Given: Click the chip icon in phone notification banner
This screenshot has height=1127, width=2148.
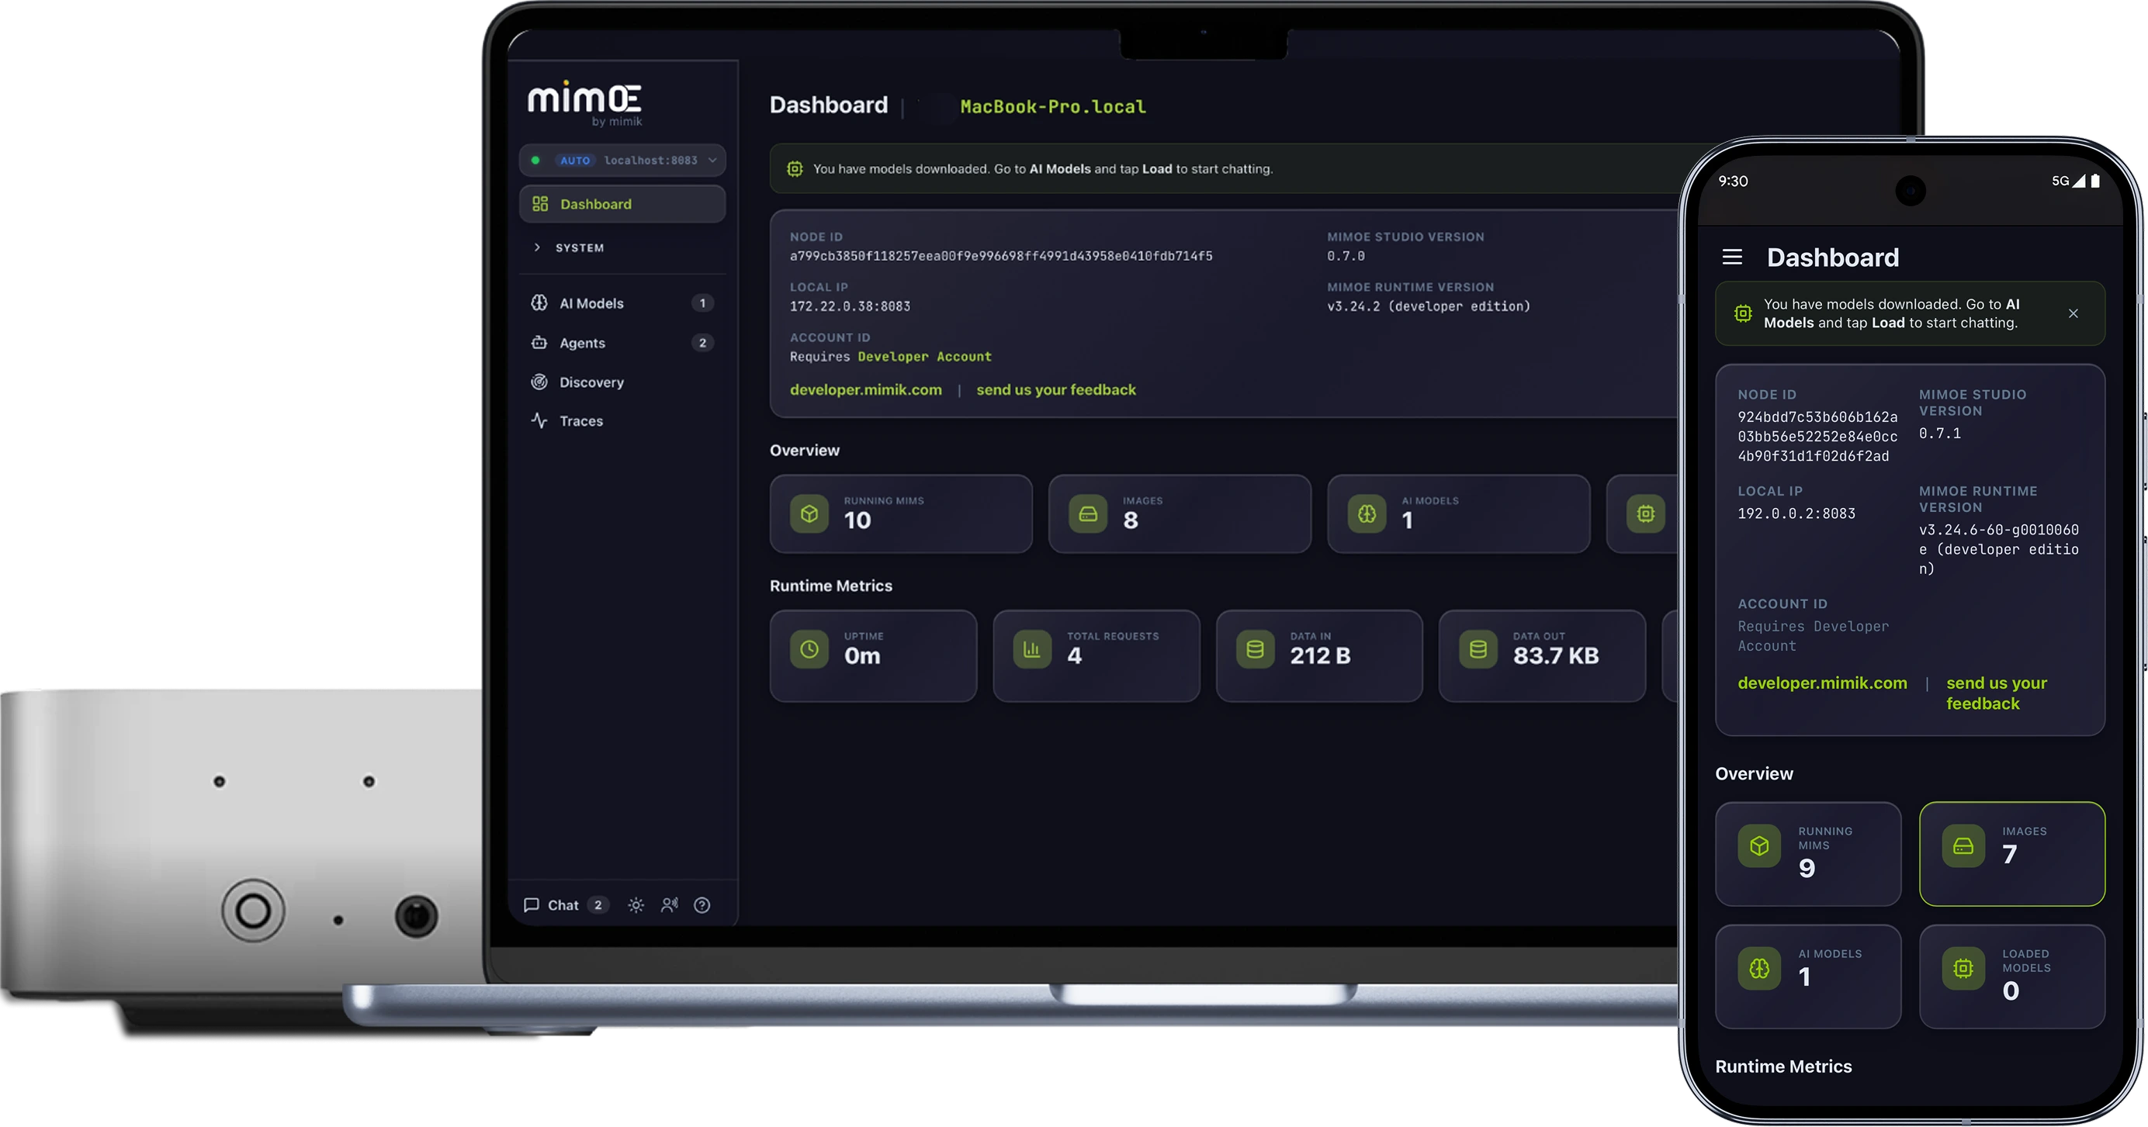Looking at the screenshot, I should tap(1743, 313).
